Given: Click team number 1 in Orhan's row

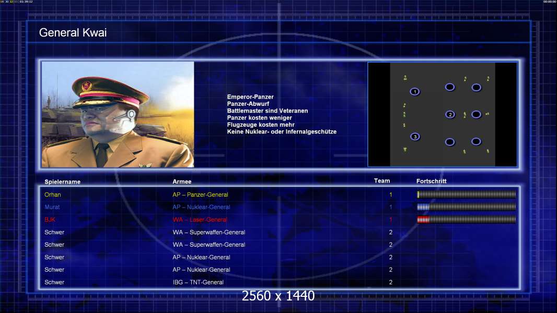Looking at the screenshot, I should [391, 195].
